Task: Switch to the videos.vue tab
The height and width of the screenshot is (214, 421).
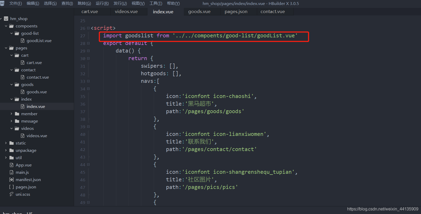Action: (126, 11)
